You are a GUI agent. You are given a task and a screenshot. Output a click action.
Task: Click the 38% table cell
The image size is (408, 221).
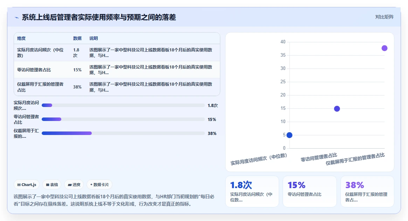[77, 87]
